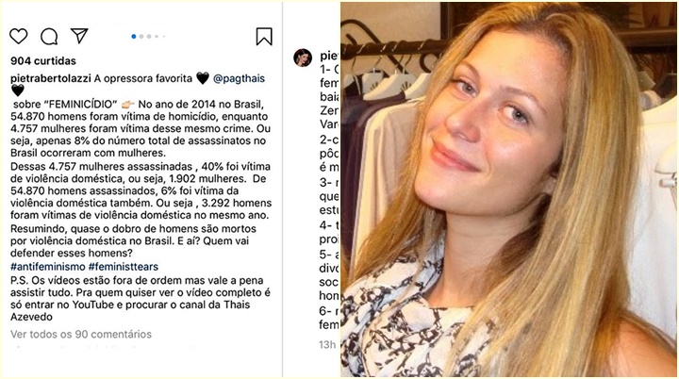Open the pietrabertolazzi username link
Screen dimensions: 679x379
(51, 78)
